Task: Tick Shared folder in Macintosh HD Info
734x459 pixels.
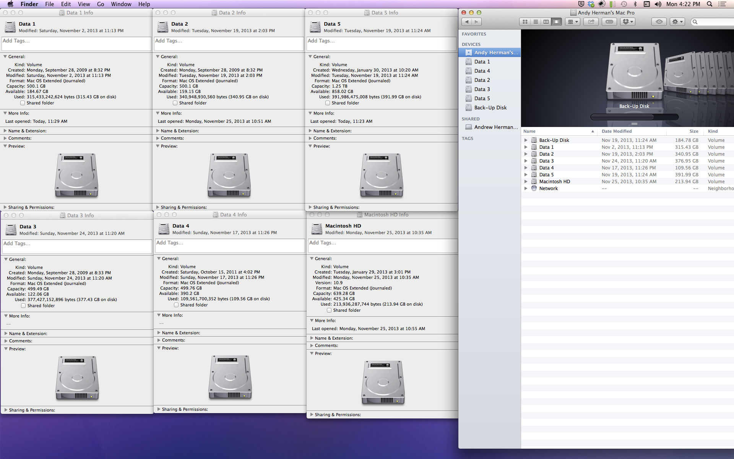Action: (x=329, y=310)
